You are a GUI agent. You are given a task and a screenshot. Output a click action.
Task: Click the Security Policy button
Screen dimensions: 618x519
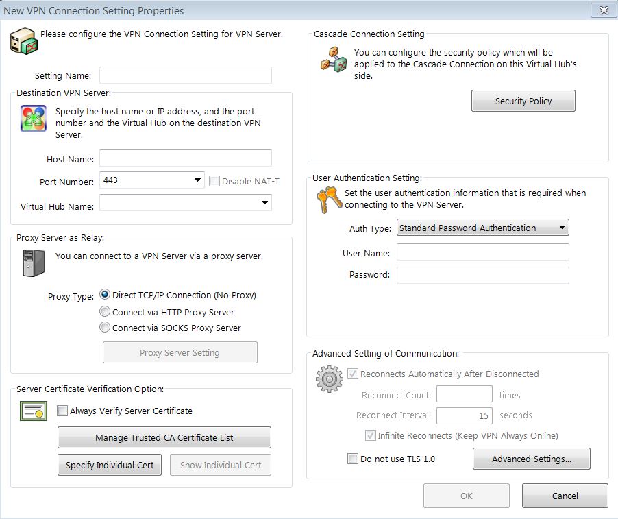coord(522,100)
